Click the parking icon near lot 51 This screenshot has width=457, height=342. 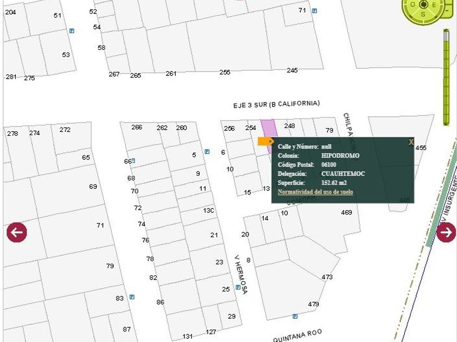pyautogui.click(x=71, y=31)
